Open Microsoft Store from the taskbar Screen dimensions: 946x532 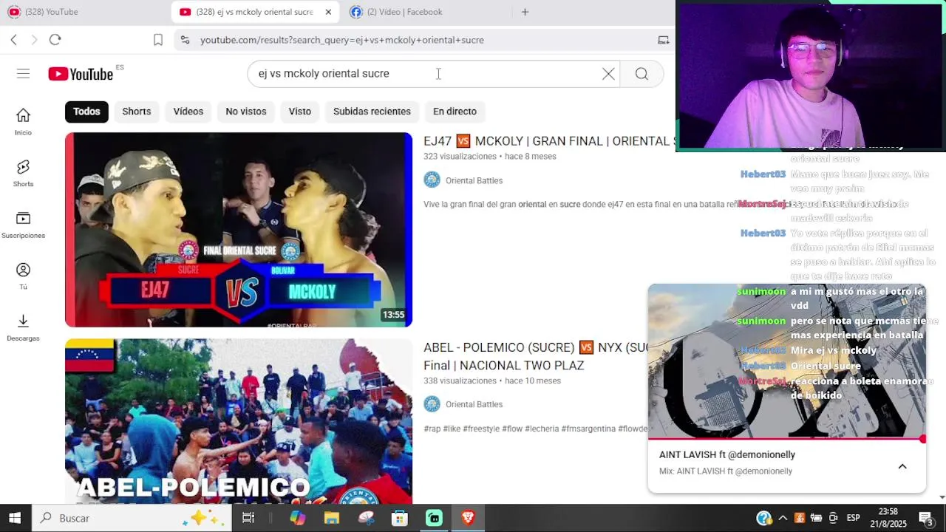pos(400,518)
